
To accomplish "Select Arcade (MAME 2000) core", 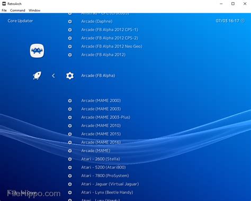I will coord(101,100).
